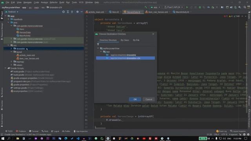Image resolution: width=251 pixels, height=141 pixels.
Task: Open the Event Log
Action: [x=222, y=131]
